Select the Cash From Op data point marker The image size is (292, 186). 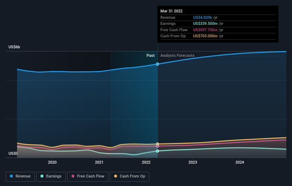[x=157, y=144]
